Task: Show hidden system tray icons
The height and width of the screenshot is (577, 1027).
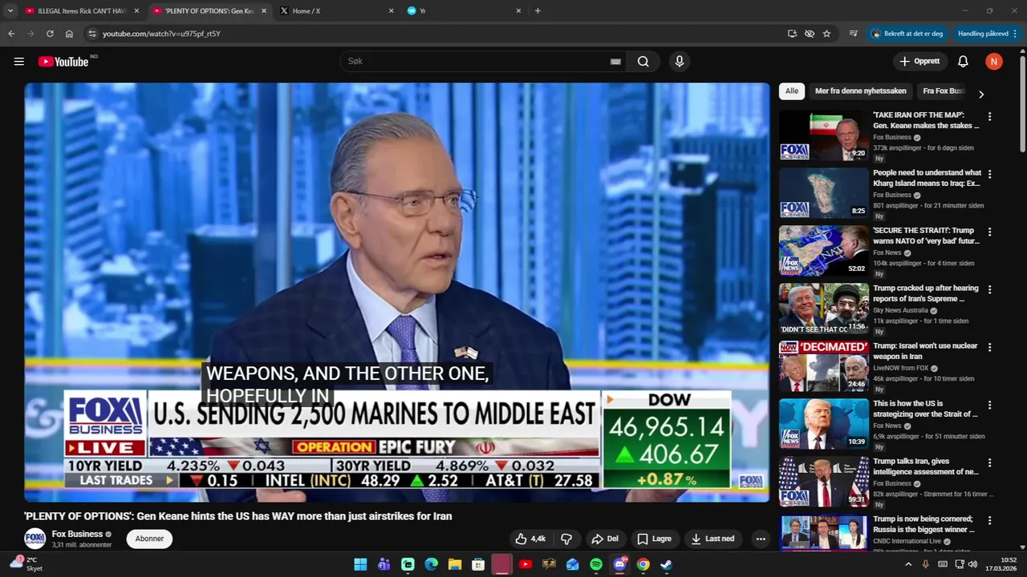Action: [908, 564]
